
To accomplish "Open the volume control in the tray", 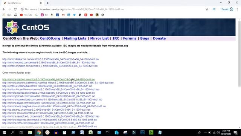I will (218, 133).
